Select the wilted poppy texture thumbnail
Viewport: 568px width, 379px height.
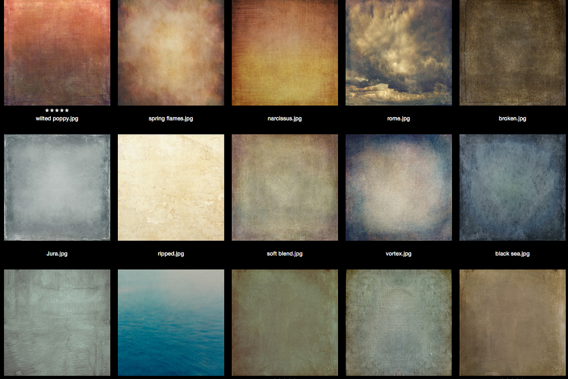coord(57,52)
